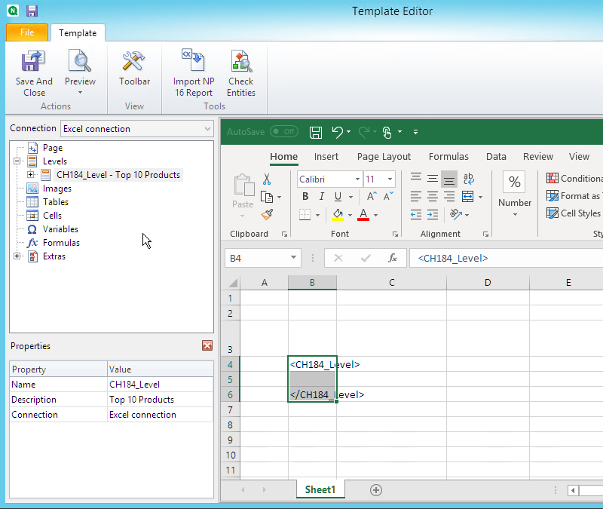The image size is (603, 509).
Task: Open the Preview tool
Action: pos(80,63)
